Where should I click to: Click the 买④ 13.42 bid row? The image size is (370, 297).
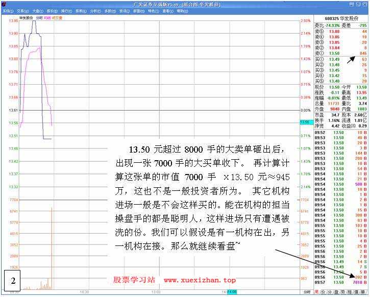point(341,76)
